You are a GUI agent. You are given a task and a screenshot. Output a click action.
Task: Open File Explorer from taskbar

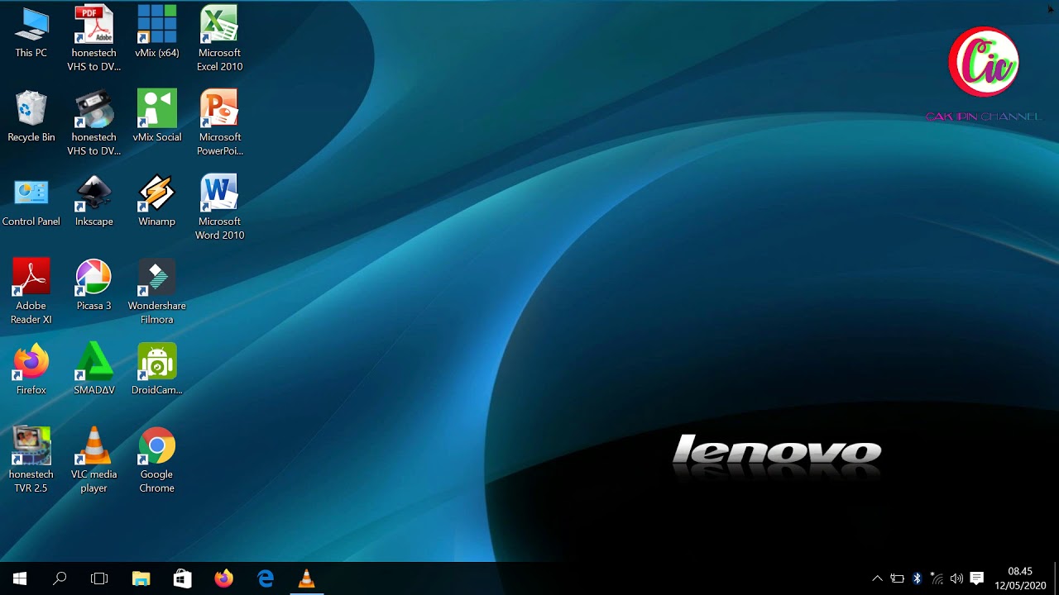point(141,578)
